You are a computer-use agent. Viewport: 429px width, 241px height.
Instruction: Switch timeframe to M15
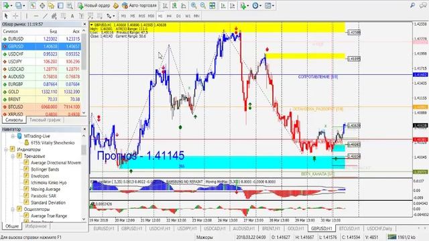pos(141,16)
